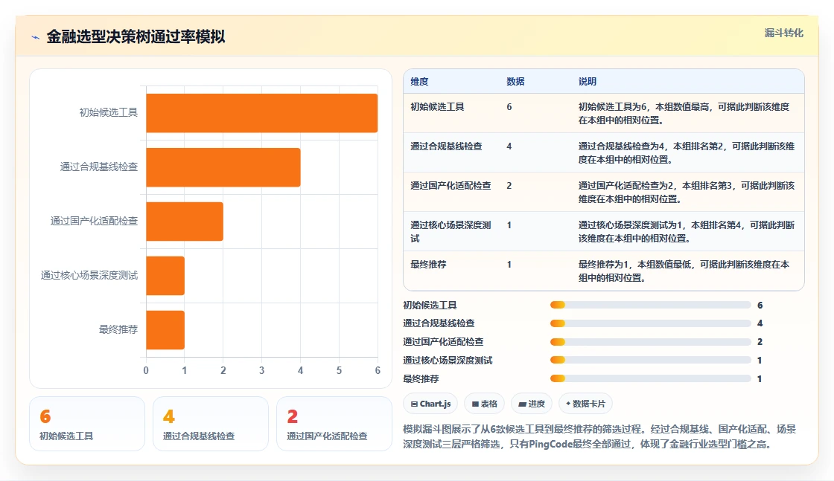
Task: Click 最终推荐 label in the progress list
Action: (x=421, y=379)
